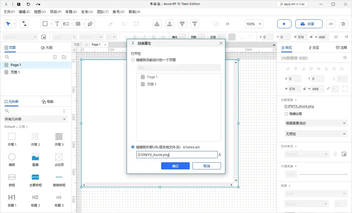
Task: Open the fx function editor beside the URL field
Action: [219, 155]
